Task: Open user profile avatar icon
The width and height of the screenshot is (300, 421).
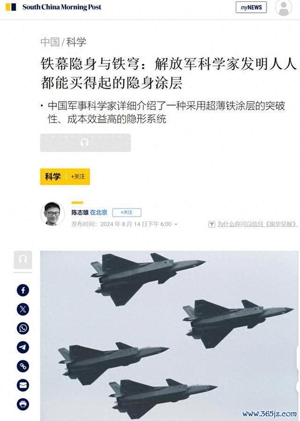Action: (284, 8)
